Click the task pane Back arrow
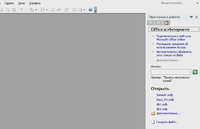This screenshot has width=200, height=129. coord(151,23)
